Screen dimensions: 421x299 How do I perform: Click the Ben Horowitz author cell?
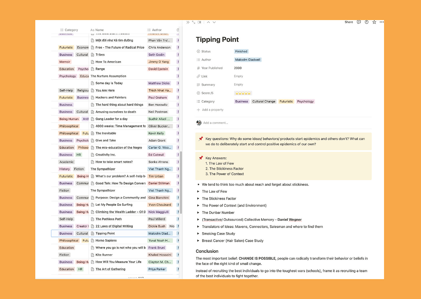(x=158, y=105)
